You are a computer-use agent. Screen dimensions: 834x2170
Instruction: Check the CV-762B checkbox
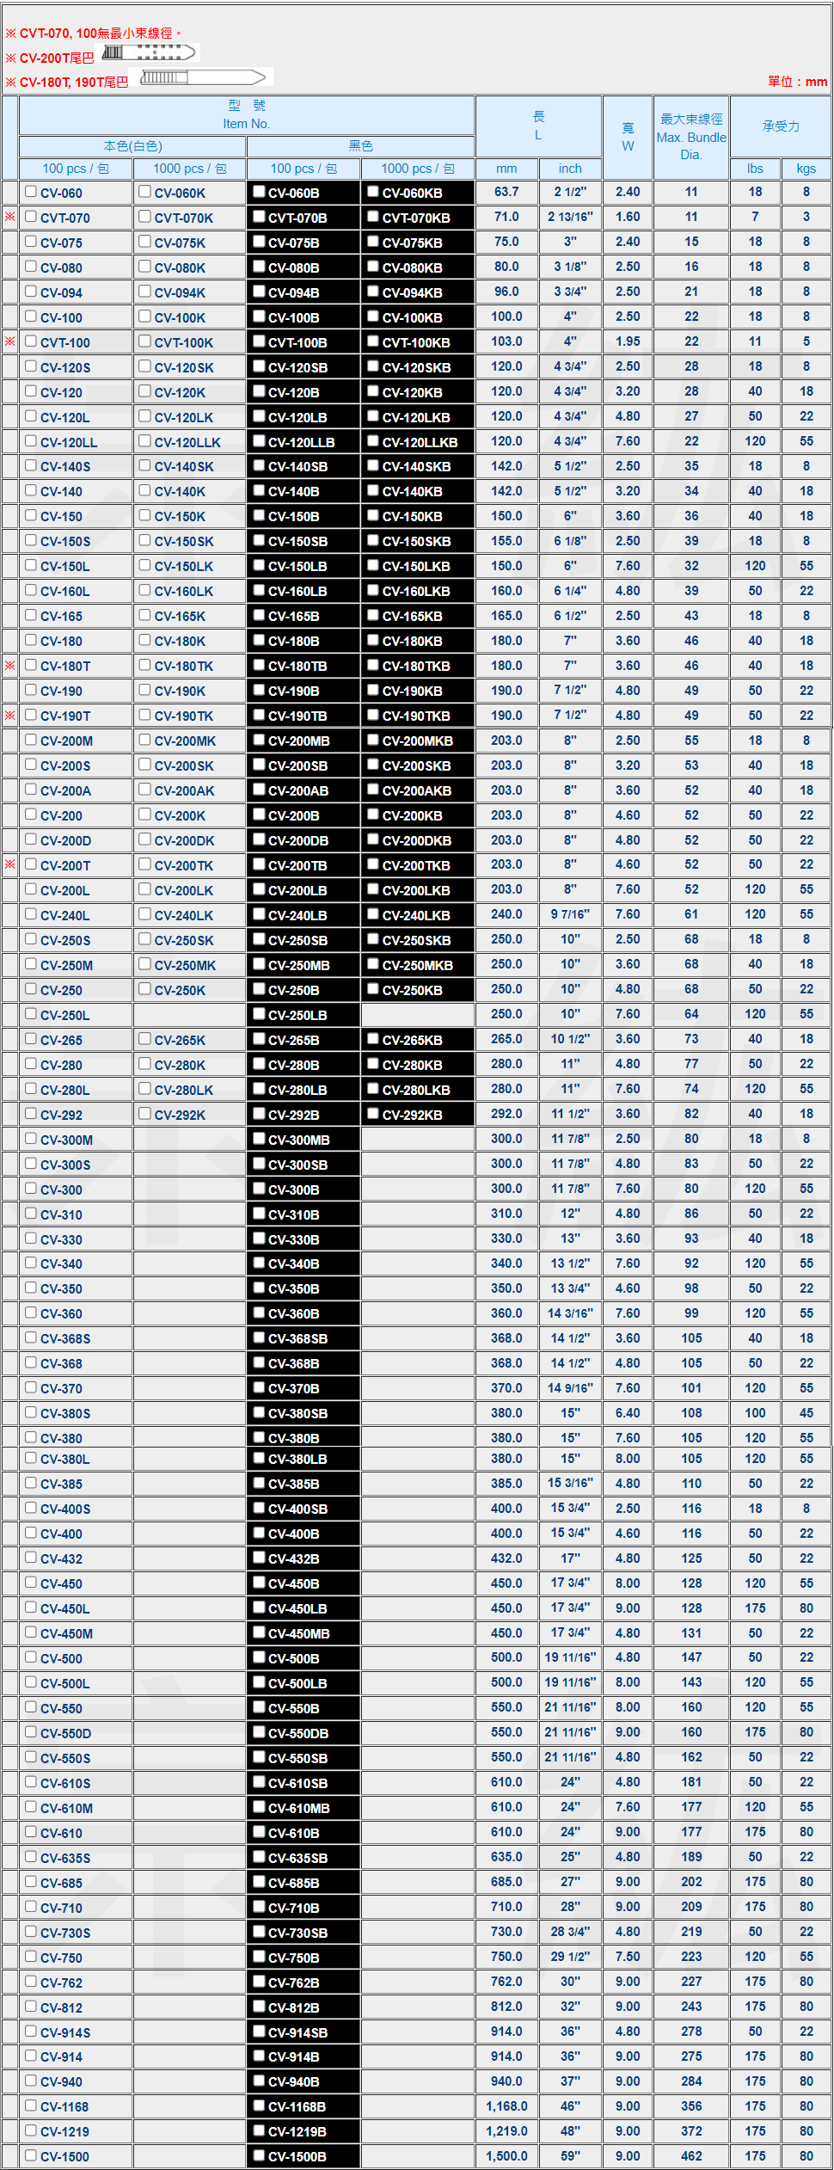tap(259, 1982)
